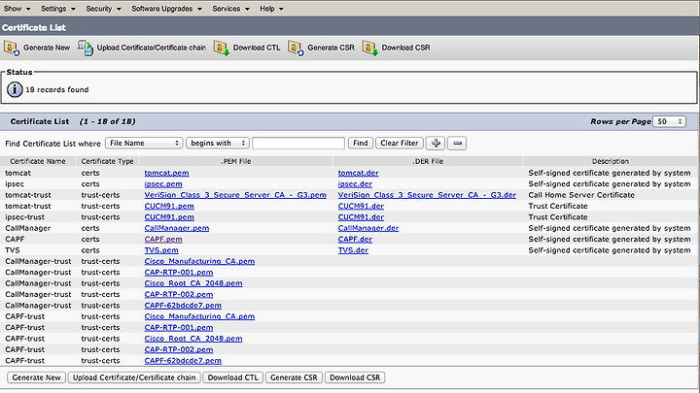Add a filter row with plus button
Screen dimensions: 700x393
click(x=436, y=143)
